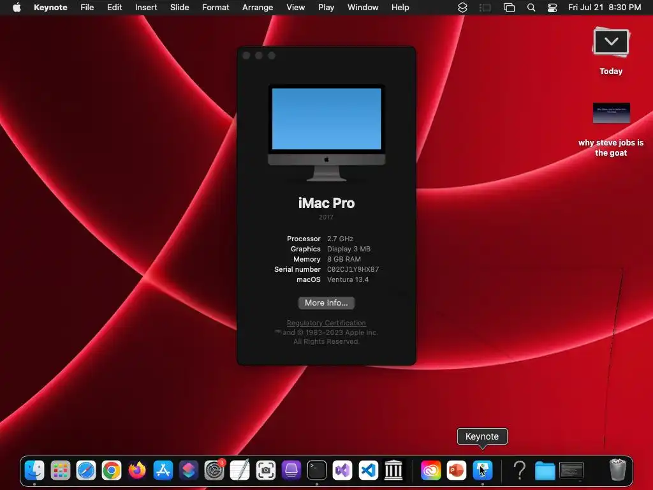Click the iMac Pro heading text

coord(326,203)
